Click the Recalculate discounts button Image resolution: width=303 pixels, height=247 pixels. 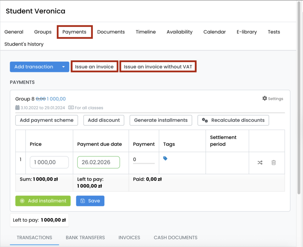tap(233, 120)
